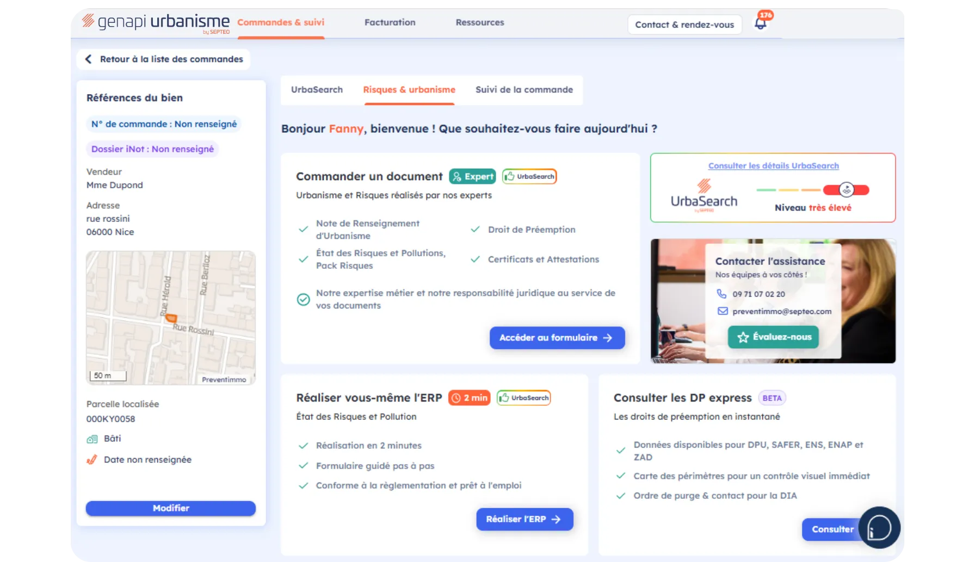Open the Ressources menu
Image resolution: width=975 pixels, height=562 pixels.
480,22
